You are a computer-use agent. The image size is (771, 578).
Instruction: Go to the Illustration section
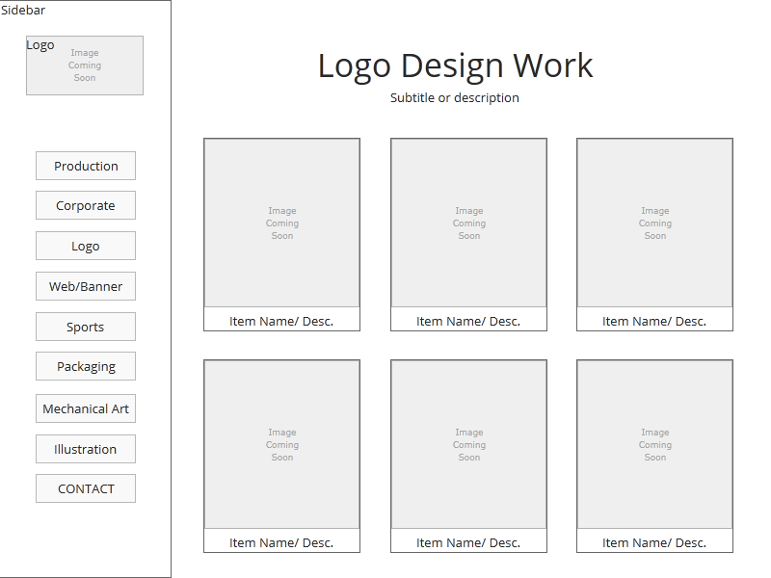[86, 449]
